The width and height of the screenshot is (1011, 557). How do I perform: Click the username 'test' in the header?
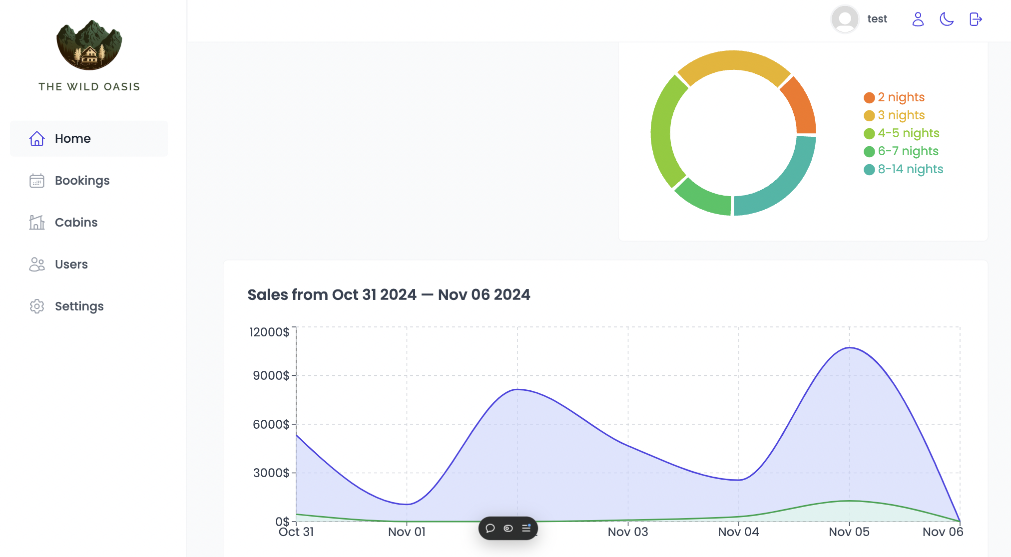pyautogui.click(x=877, y=19)
